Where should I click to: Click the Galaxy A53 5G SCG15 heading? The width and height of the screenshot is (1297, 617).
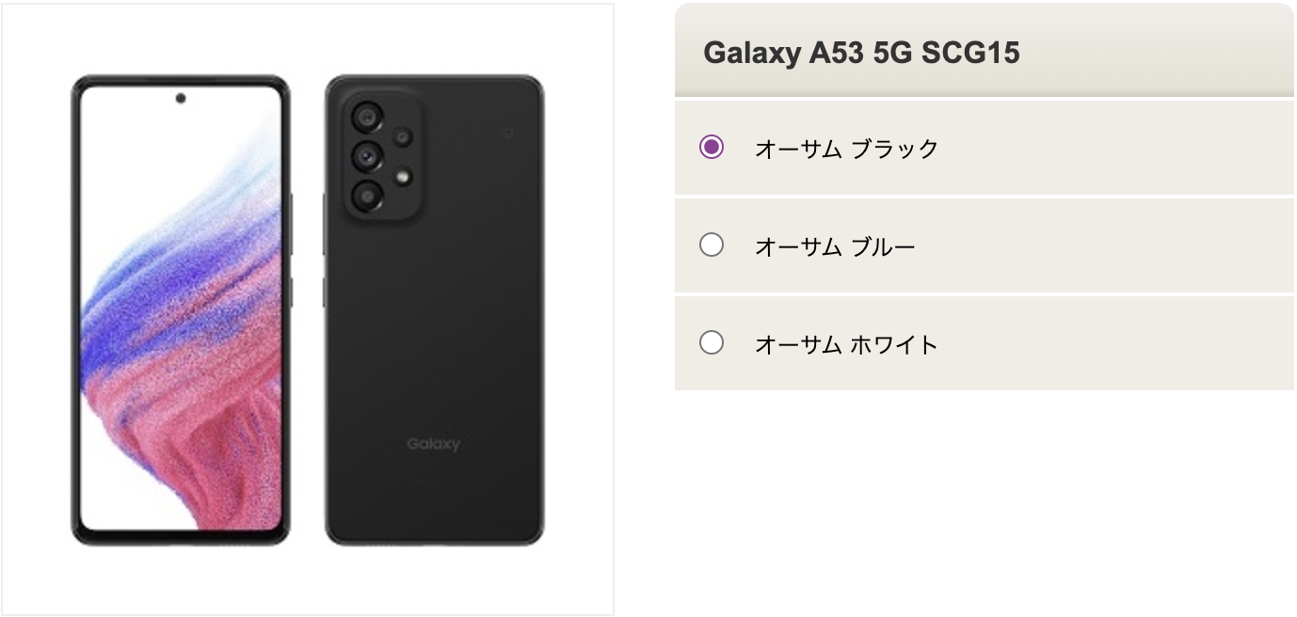(861, 53)
